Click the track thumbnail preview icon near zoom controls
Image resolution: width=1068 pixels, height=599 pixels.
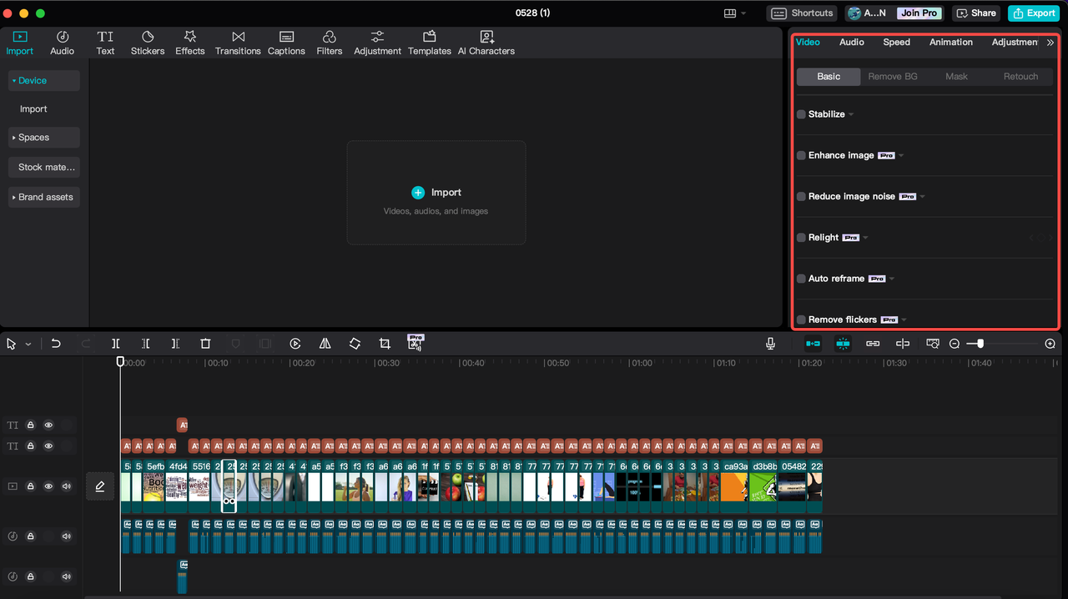[x=933, y=344]
